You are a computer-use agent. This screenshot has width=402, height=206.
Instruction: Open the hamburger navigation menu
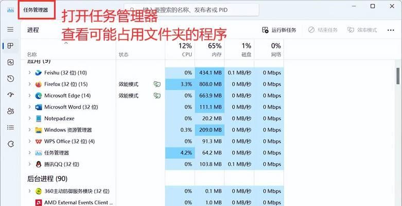[x=10, y=29]
